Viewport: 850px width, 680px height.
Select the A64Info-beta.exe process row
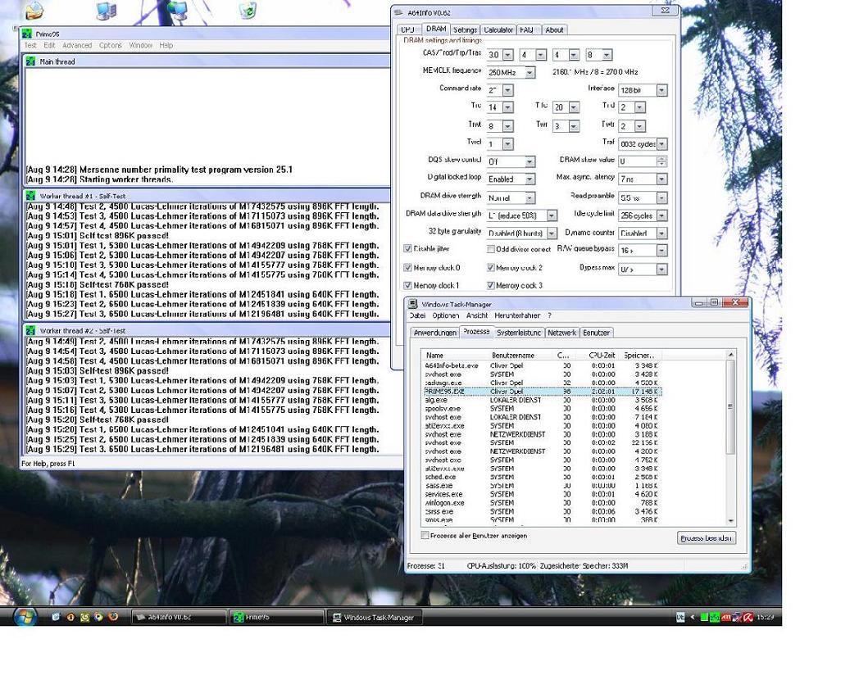click(x=542, y=365)
